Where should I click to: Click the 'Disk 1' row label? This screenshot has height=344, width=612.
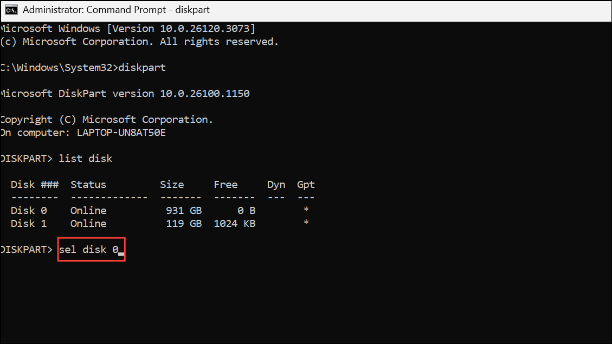point(29,224)
